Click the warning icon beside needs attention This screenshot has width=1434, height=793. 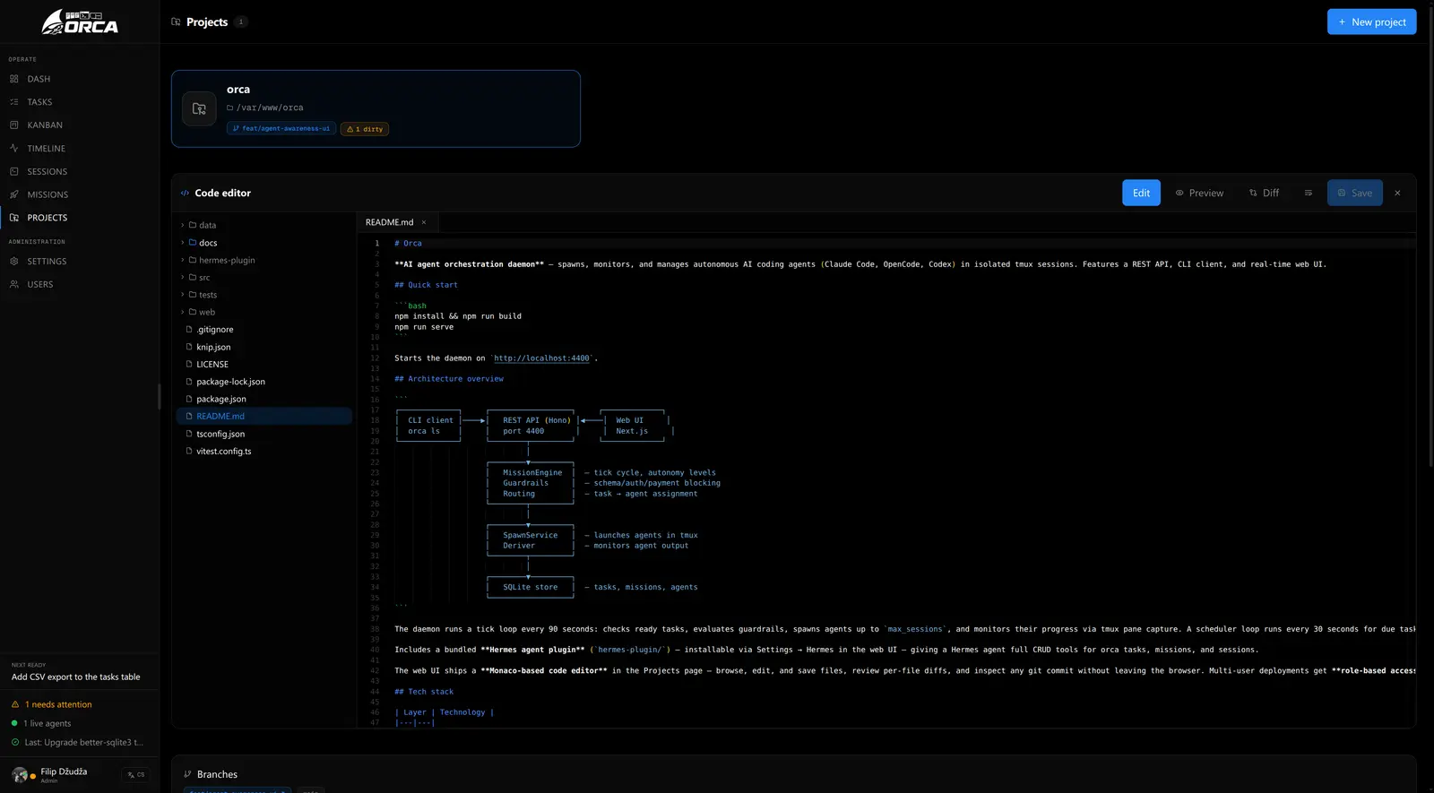[x=15, y=704]
